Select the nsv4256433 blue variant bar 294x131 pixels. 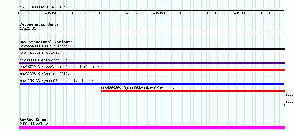[x=152, y=84]
